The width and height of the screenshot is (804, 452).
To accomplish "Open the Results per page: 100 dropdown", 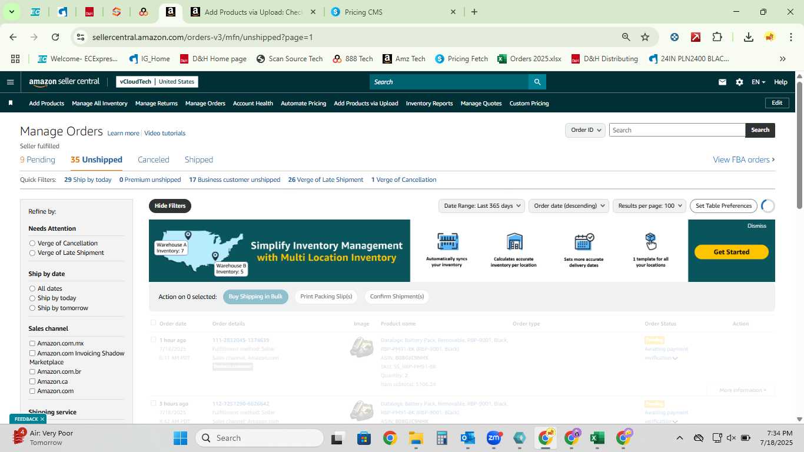I will [x=649, y=205].
